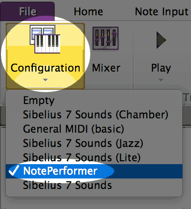191x209 pixels.
Task: Switch to the Home tab
Action: click(x=88, y=12)
